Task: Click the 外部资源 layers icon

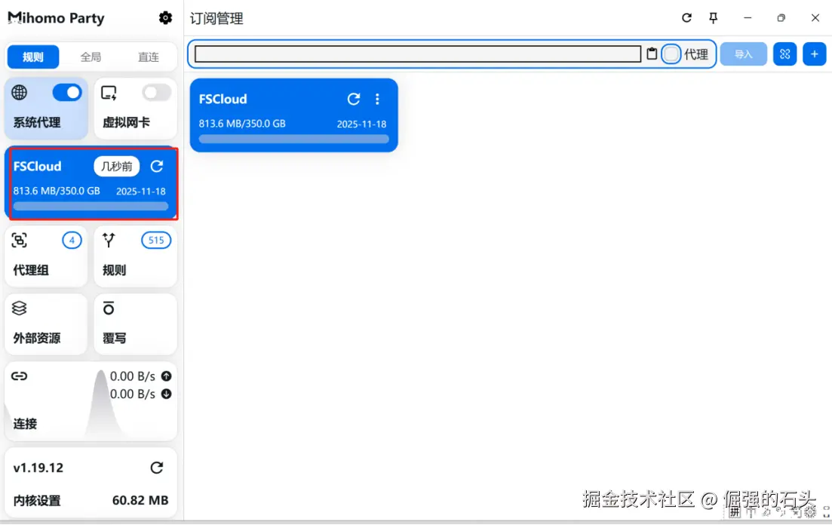Action: [x=19, y=309]
